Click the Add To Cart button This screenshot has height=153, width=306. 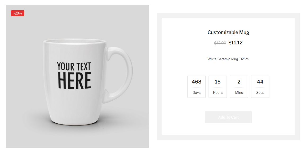(x=228, y=117)
